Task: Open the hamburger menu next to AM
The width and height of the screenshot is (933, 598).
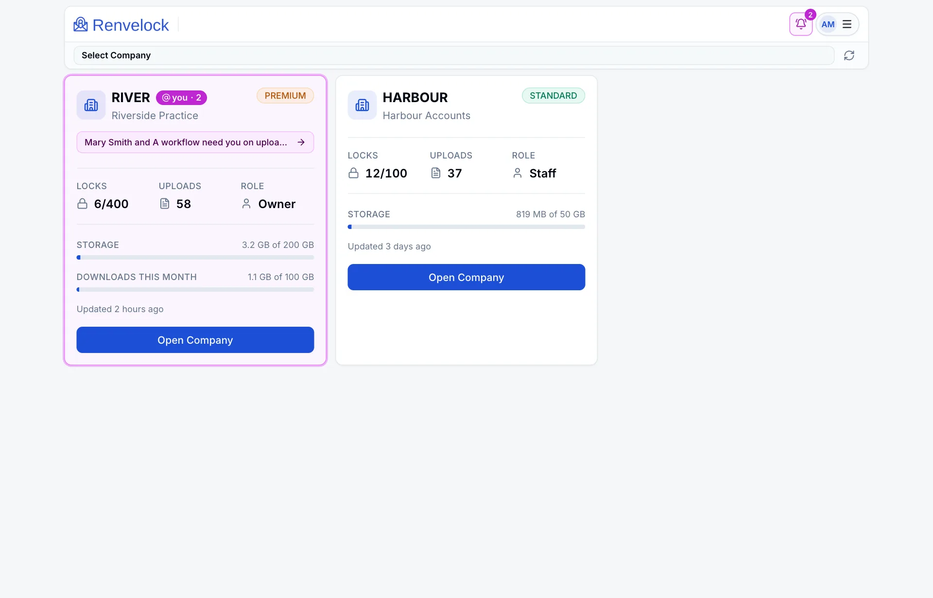Action: click(x=847, y=24)
